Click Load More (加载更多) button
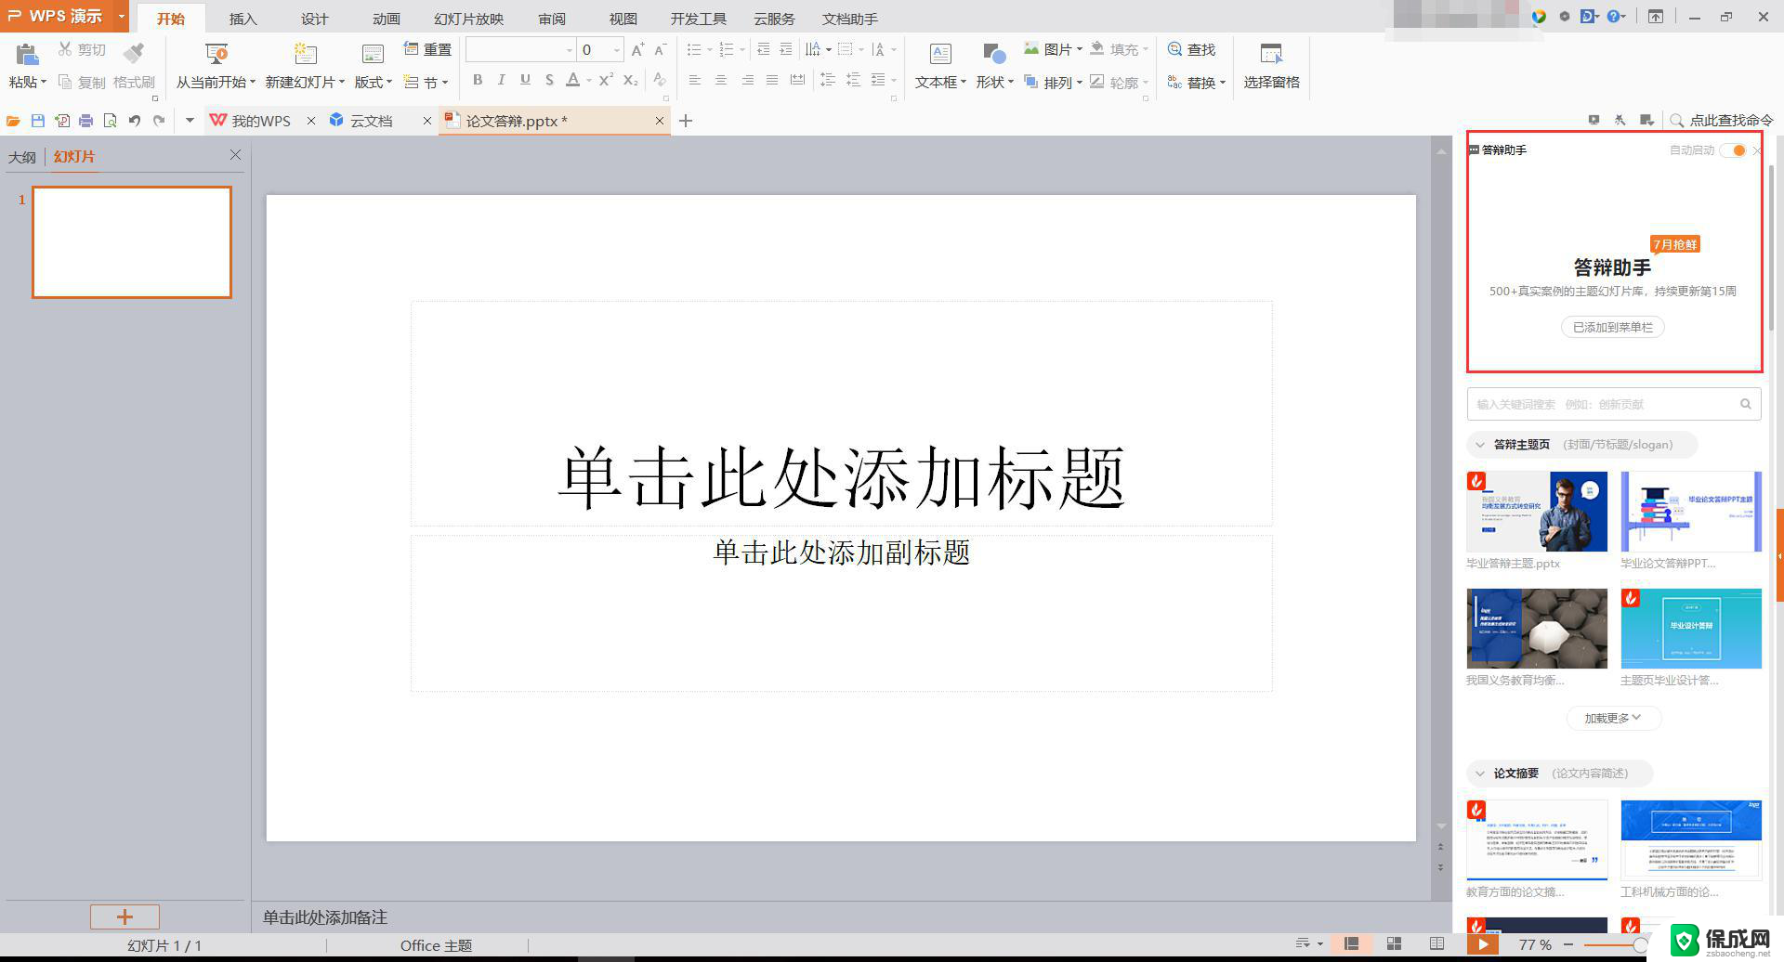This screenshot has width=1784, height=962. [x=1613, y=718]
